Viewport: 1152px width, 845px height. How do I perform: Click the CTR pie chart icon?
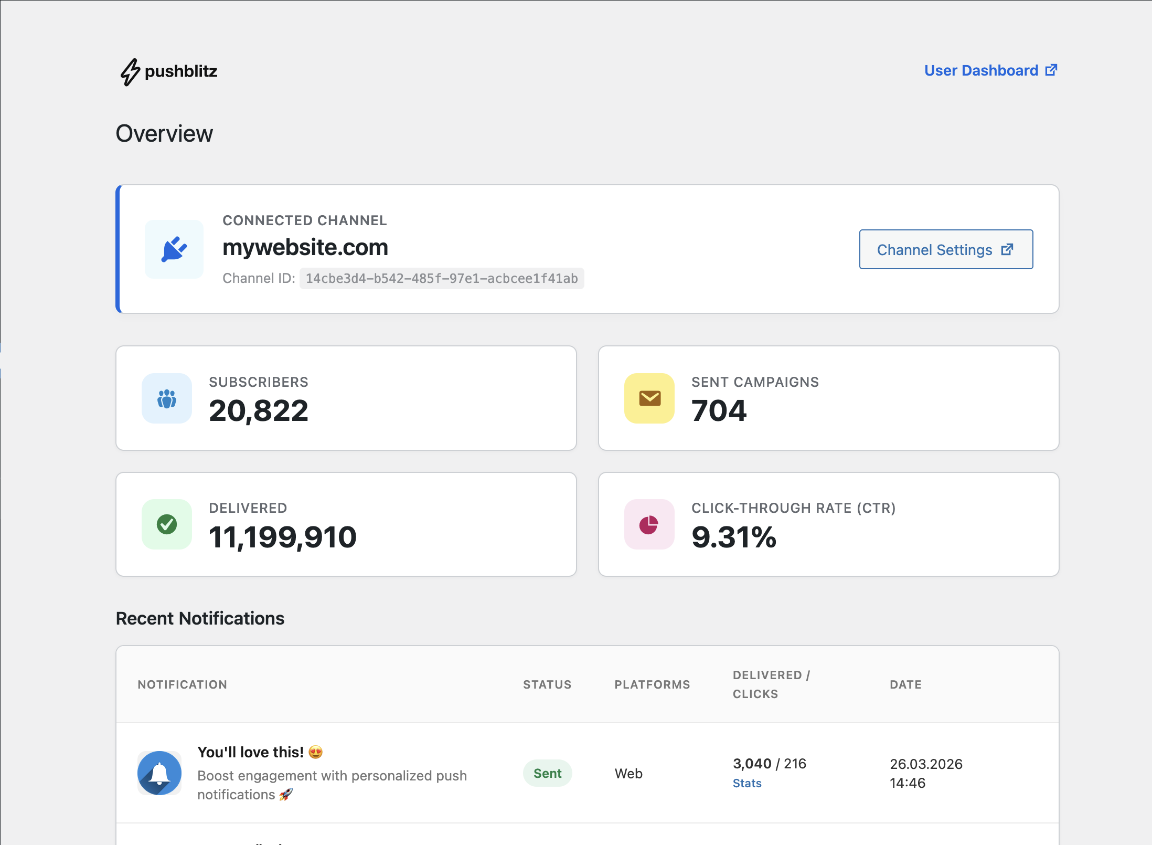coord(649,524)
